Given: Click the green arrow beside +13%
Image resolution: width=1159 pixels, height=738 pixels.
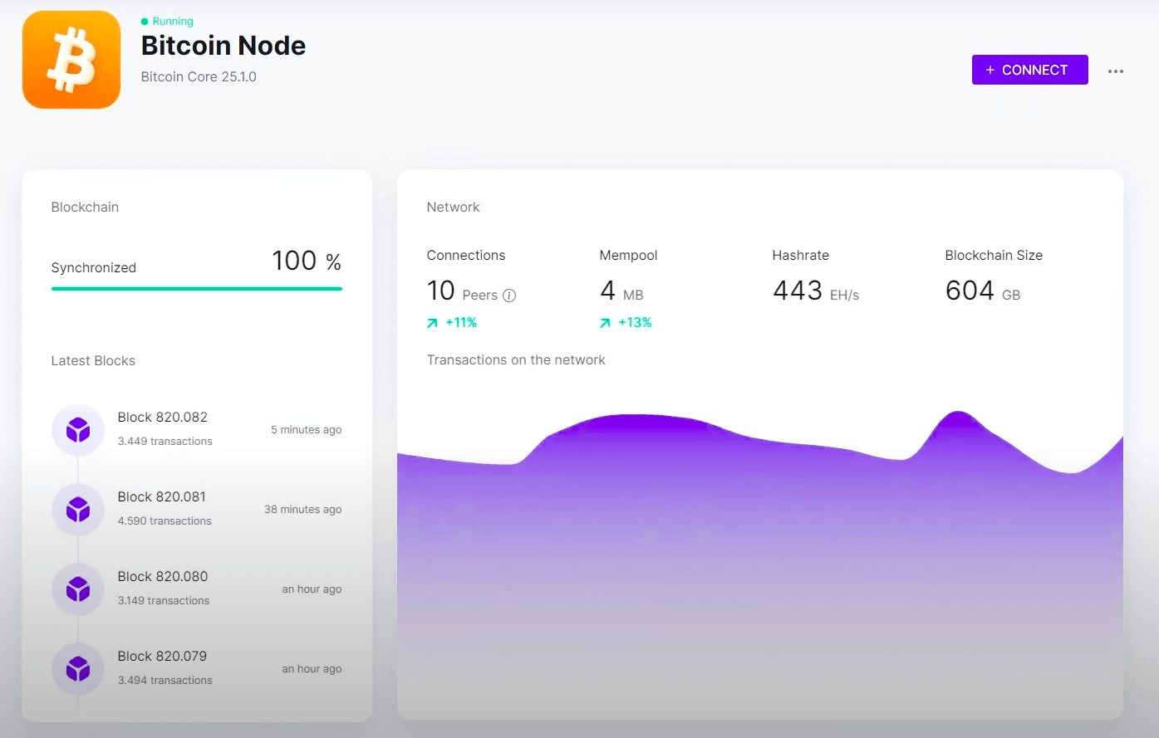Looking at the screenshot, I should [x=605, y=323].
